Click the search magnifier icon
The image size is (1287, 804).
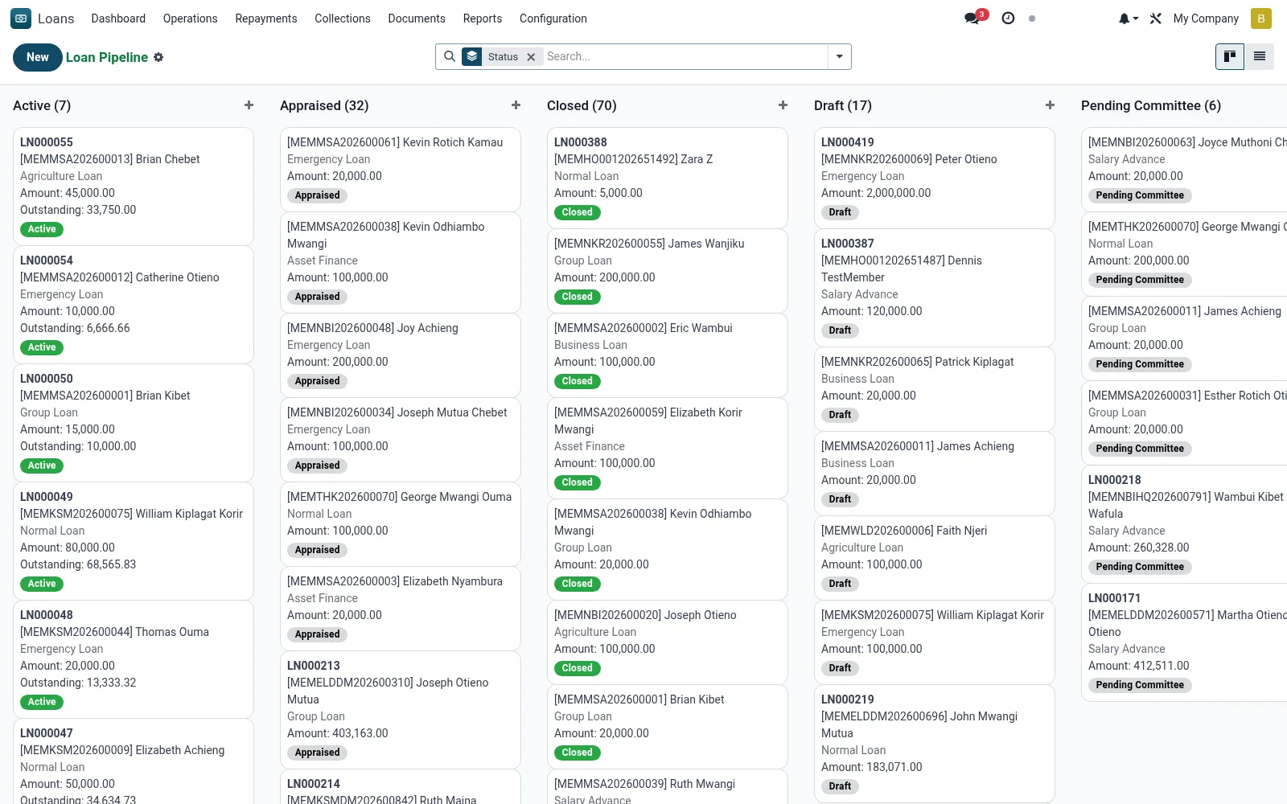pyautogui.click(x=450, y=56)
